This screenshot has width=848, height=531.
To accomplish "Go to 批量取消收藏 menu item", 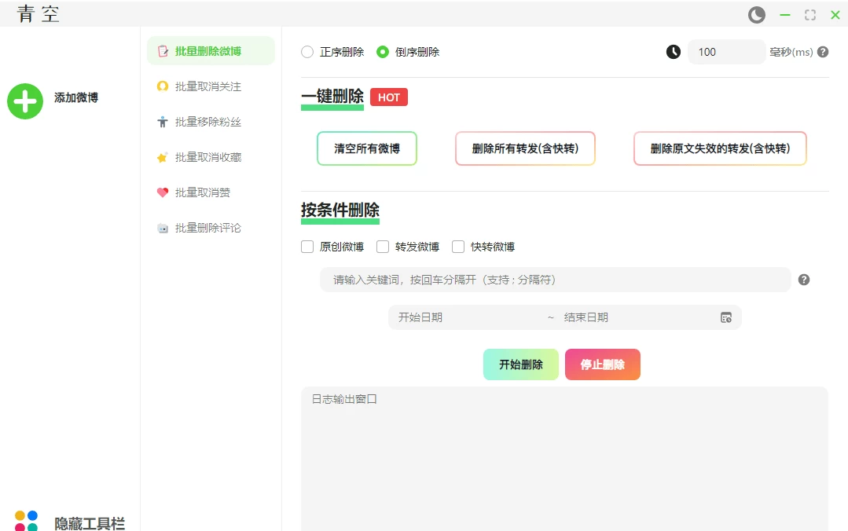I will tap(208, 157).
